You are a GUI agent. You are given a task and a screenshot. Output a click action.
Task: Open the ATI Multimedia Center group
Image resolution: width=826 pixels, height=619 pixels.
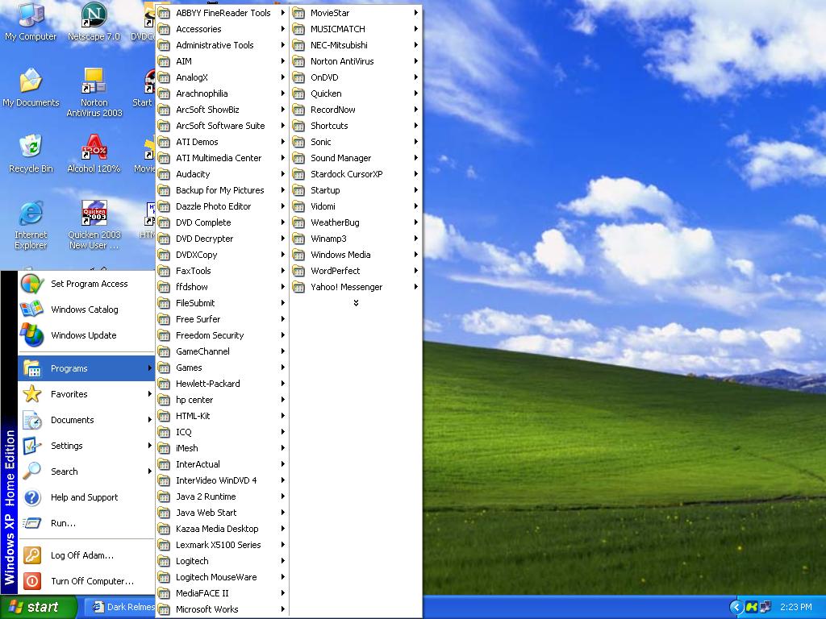(x=223, y=158)
